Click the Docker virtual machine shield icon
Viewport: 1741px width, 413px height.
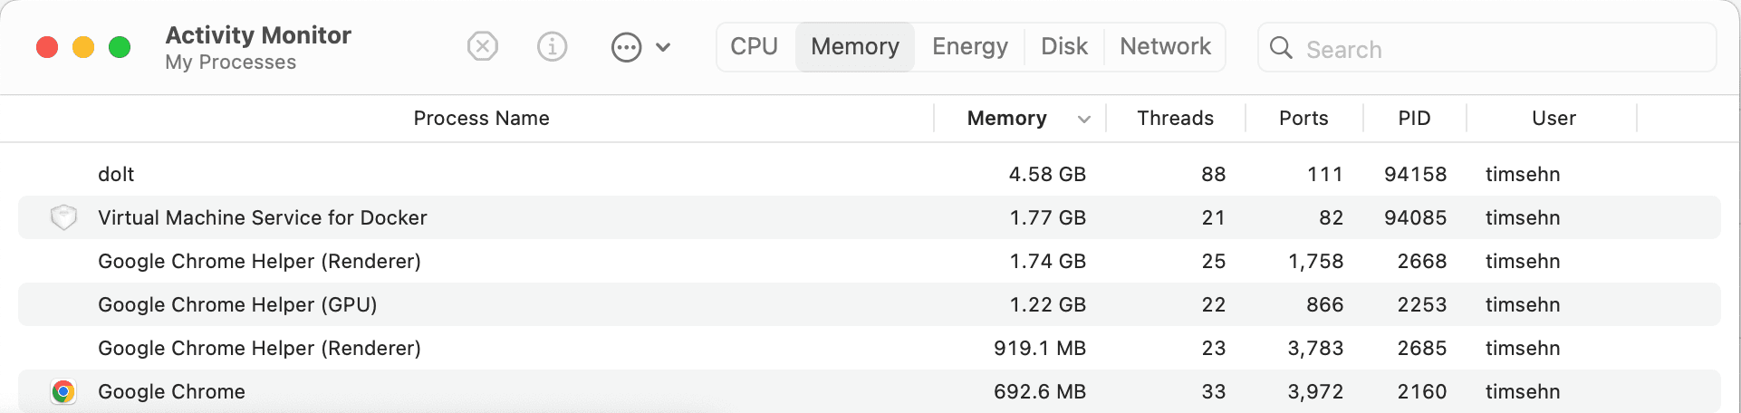pyautogui.click(x=63, y=217)
